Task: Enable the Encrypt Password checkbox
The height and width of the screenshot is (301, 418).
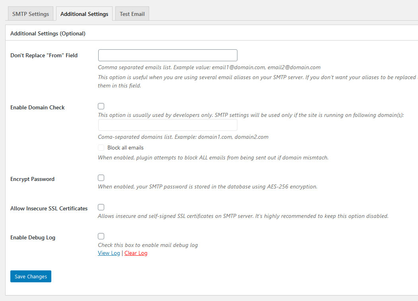Action: click(x=101, y=178)
